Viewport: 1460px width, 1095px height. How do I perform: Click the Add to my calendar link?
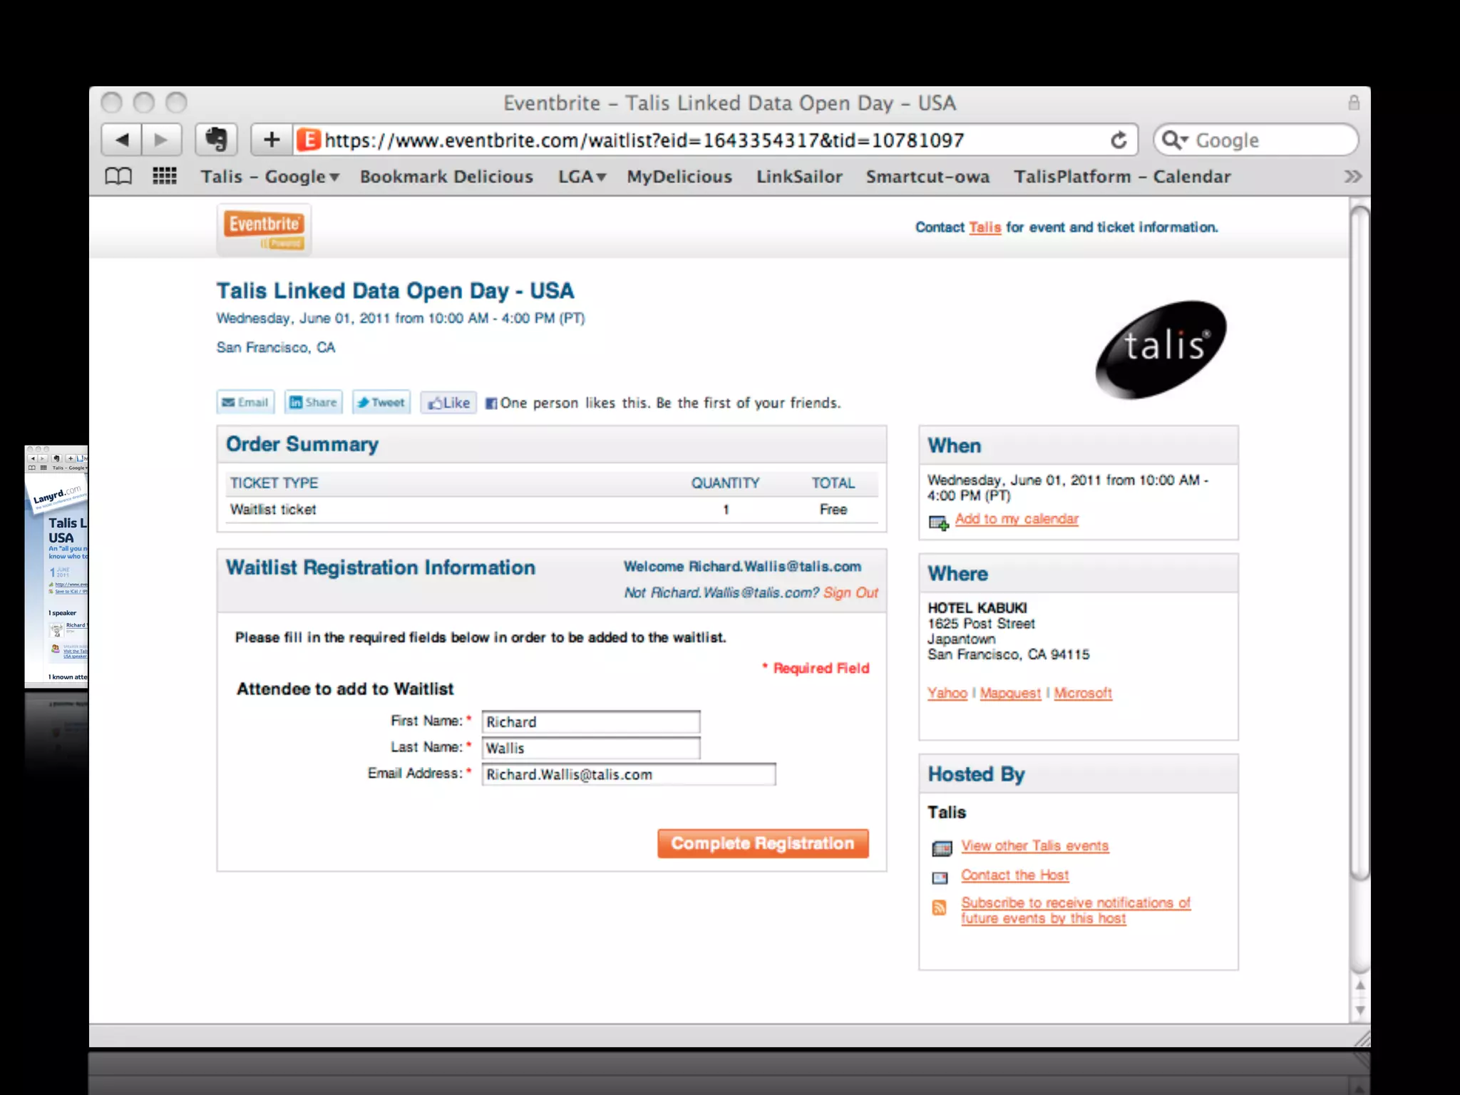pyautogui.click(x=1016, y=519)
